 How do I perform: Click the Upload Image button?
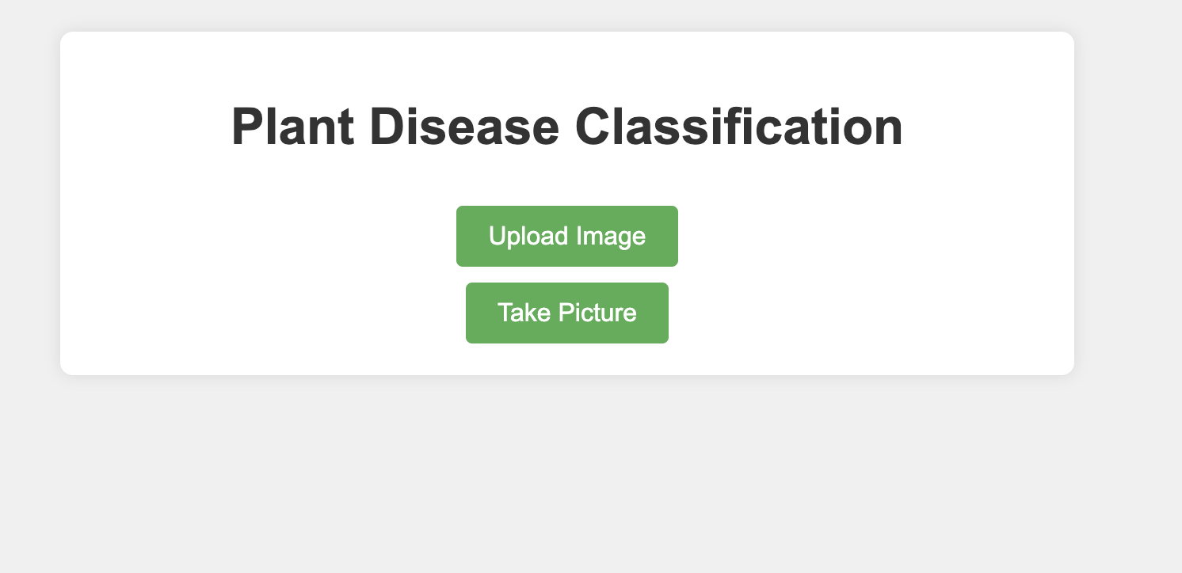pos(566,236)
